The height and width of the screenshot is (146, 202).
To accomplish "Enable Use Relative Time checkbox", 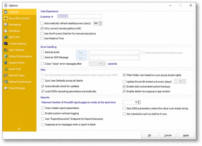I will (x=42, y=38).
